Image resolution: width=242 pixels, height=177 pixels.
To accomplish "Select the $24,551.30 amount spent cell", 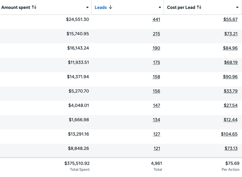I will [x=77, y=20].
